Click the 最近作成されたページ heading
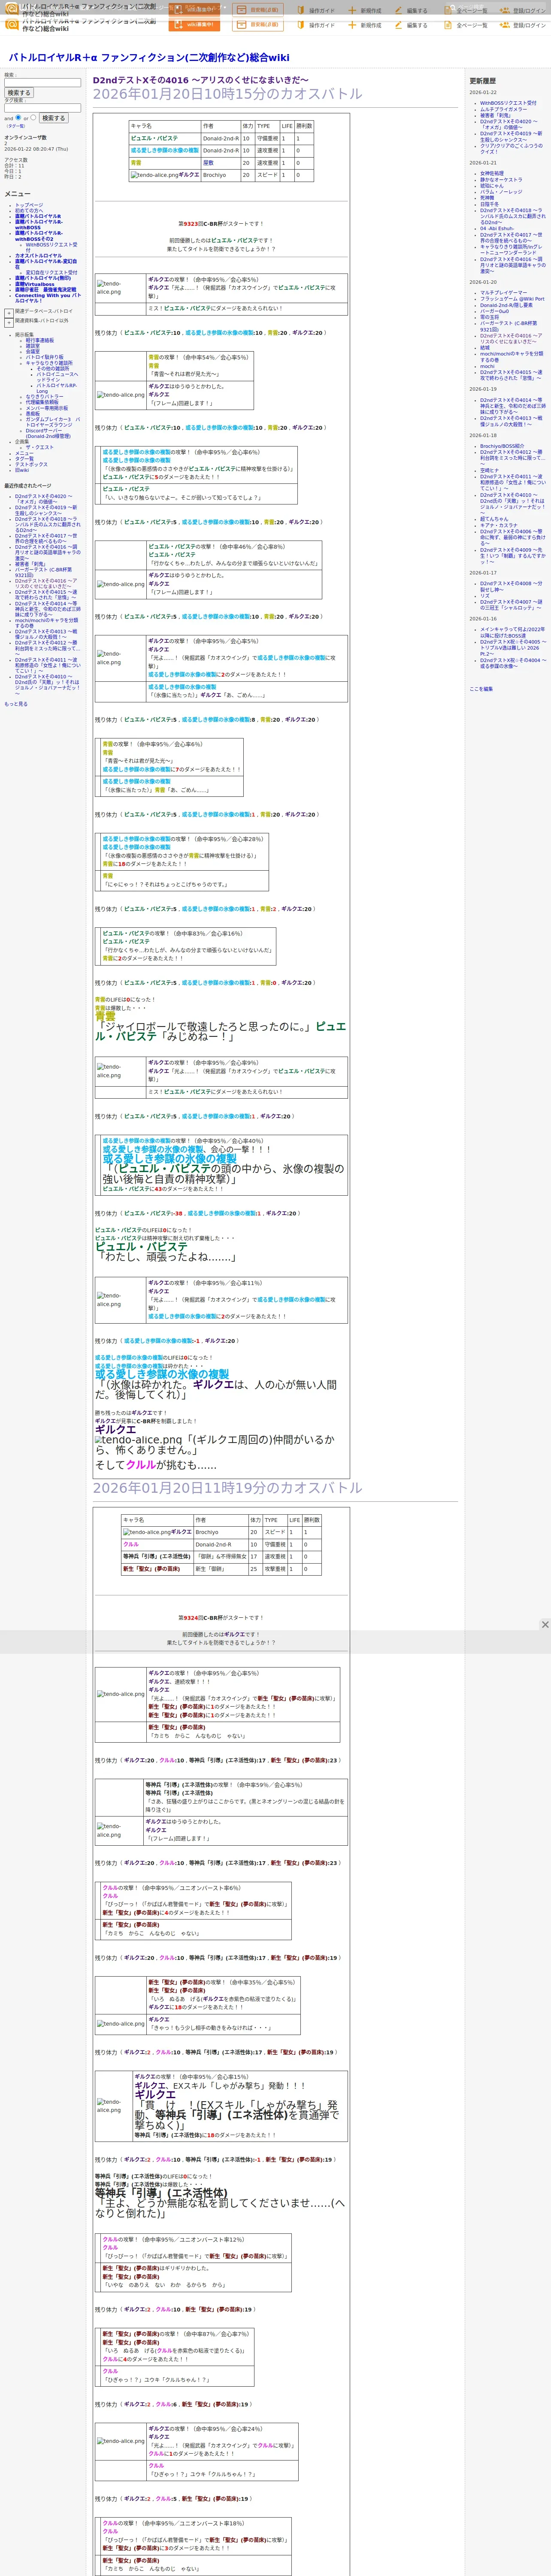This screenshot has height=2576, width=551. pyautogui.click(x=27, y=486)
